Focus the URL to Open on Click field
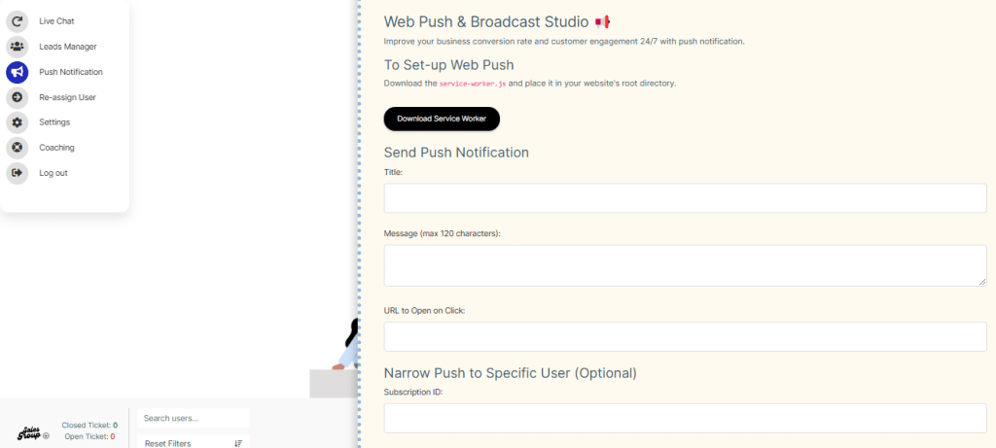Screen dimensions: 996x448 (x=686, y=336)
